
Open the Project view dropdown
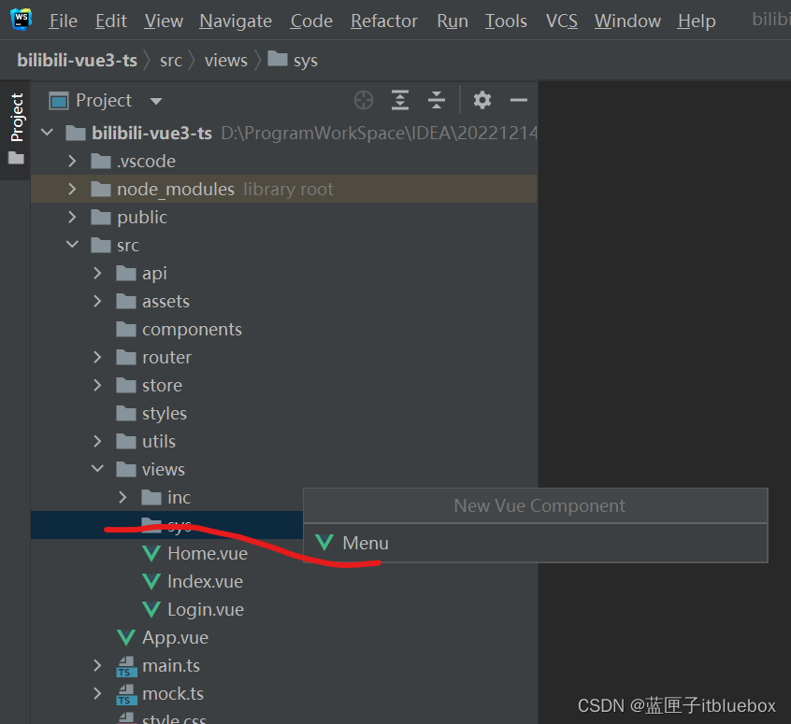pos(156,101)
